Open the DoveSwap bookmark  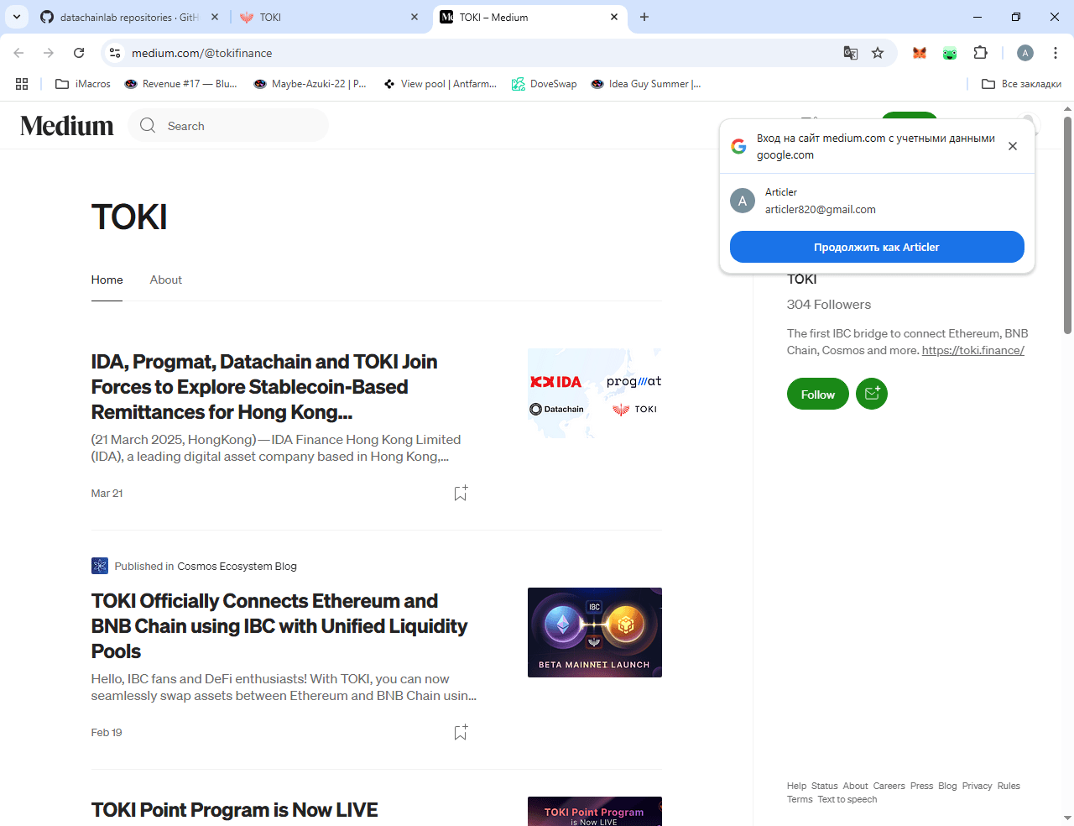[x=545, y=84]
